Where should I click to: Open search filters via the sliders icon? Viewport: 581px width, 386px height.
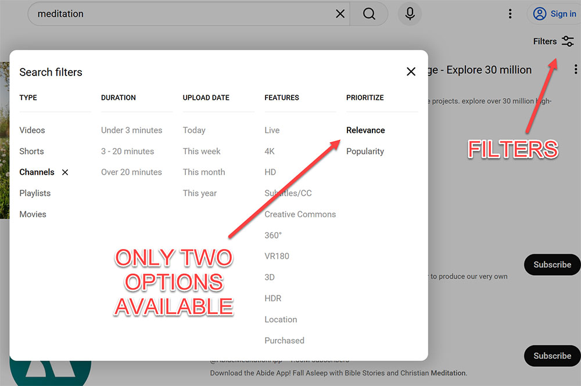(x=568, y=41)
